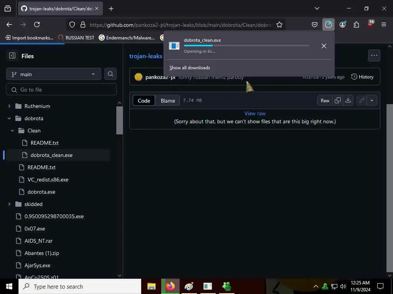Open dobrota.exe in file tree
Image resolution: width=393 pixels, height=294 pixels.
click(41, 192)
